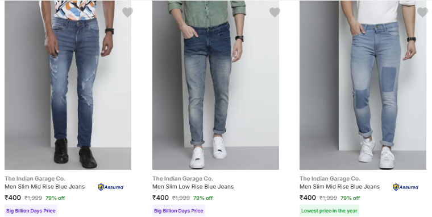432x217 pixels.
Task: Click 79% off label on second product
Action: pos(203,198)
